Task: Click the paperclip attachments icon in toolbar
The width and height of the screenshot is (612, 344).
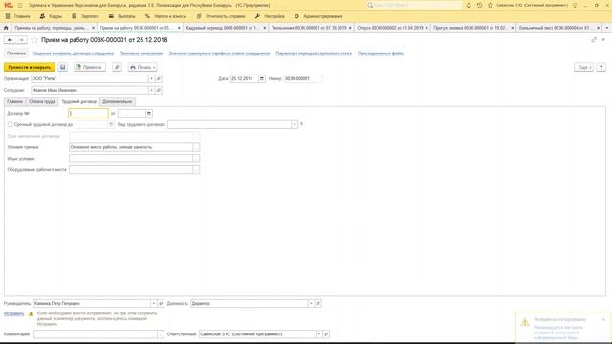Action: pos(117,67)
